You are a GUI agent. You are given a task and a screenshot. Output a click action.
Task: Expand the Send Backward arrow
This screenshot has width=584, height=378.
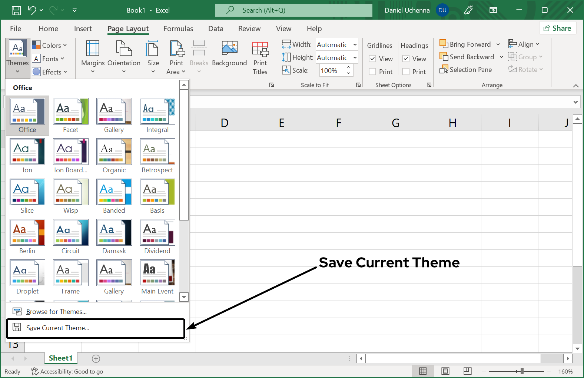pyautogui.click(x=501, y=57)
